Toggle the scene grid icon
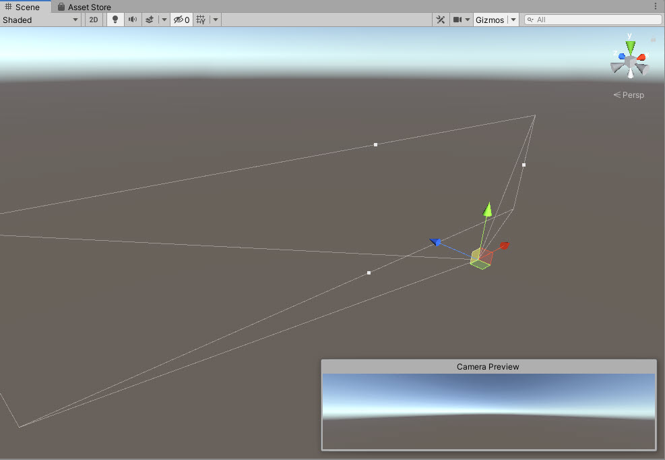The width and height of the screenshot is (665, 460). point(201,20)
